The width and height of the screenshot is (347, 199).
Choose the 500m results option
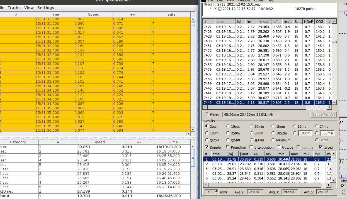[251, 133]
